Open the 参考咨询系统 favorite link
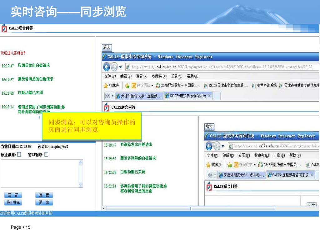 [x=264, y=86]
